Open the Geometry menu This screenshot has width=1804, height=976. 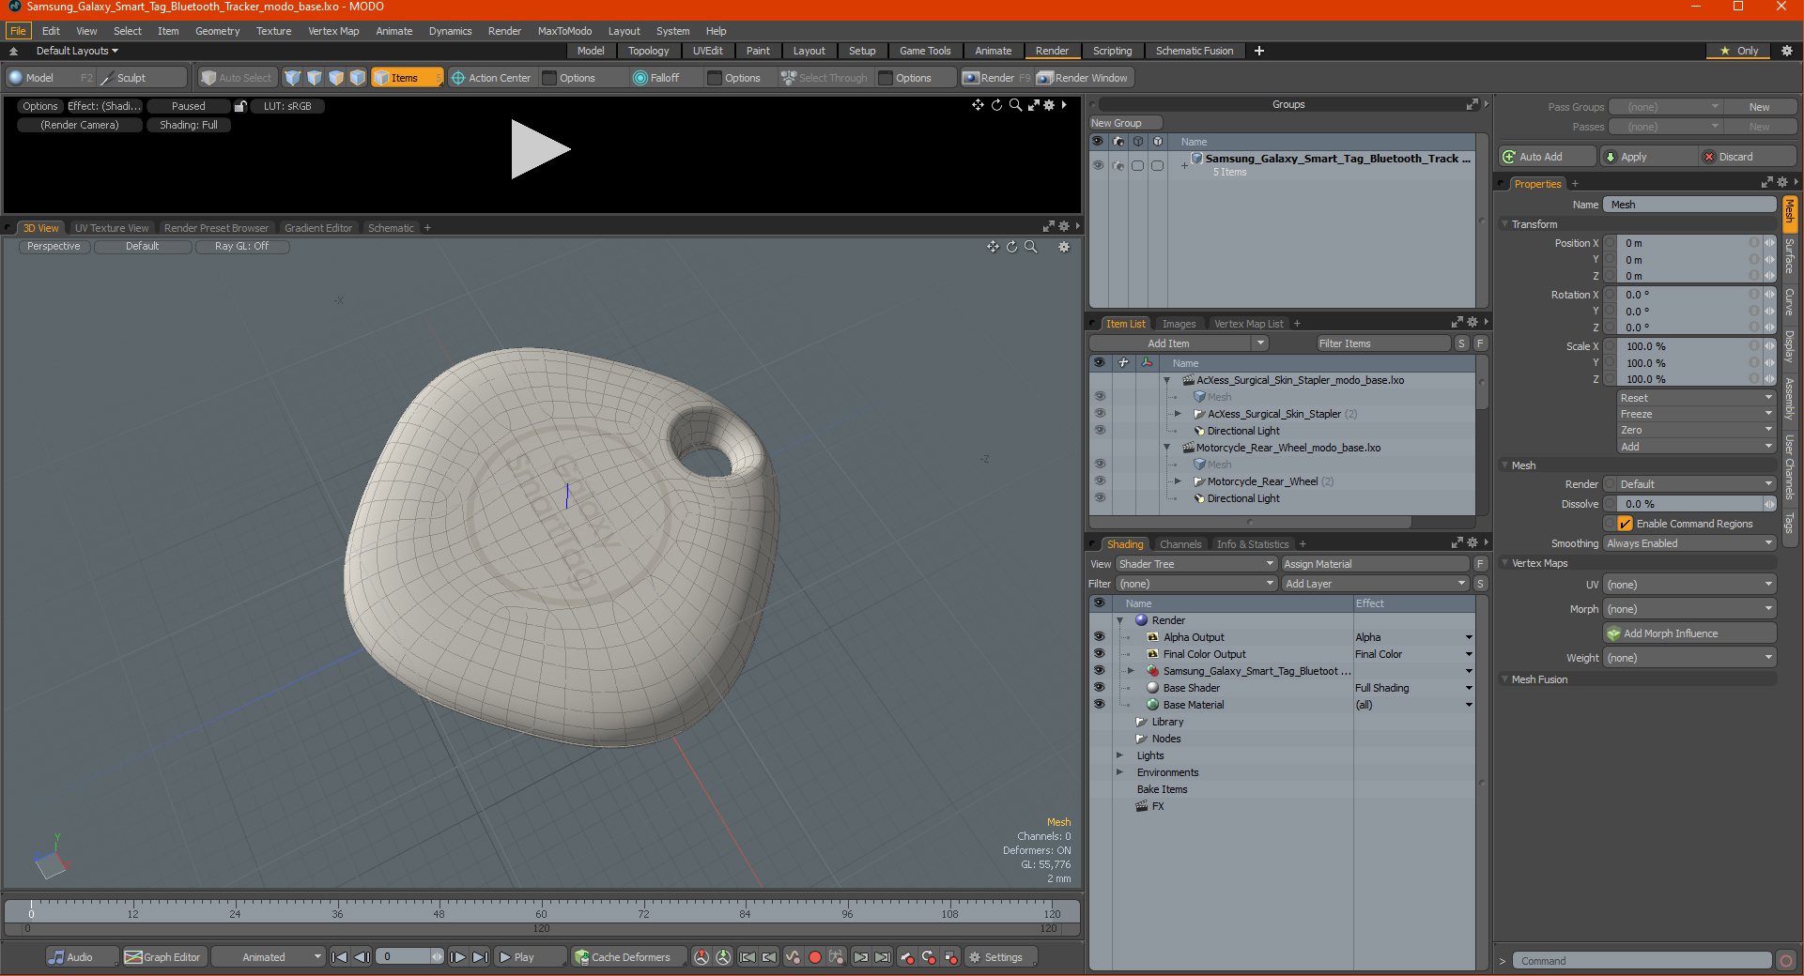(x=217, y=31)
